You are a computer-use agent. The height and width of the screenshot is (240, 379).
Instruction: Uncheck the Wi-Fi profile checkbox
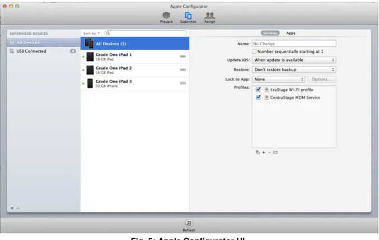(x=258, y=90)
